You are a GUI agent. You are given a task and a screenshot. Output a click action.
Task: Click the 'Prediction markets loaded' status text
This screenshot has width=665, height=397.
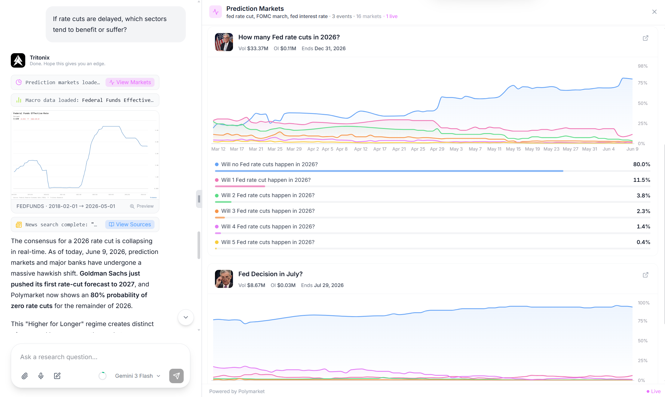[63, 82]
